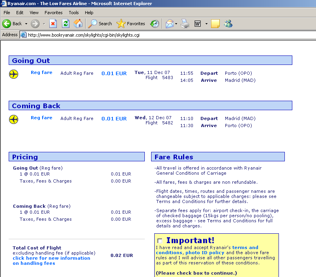Open the Search pane from the toolbar
The image size is (316, 277).
(x=100, y=24)
